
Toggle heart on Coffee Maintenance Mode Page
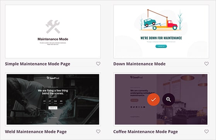(x=206, y=132)
